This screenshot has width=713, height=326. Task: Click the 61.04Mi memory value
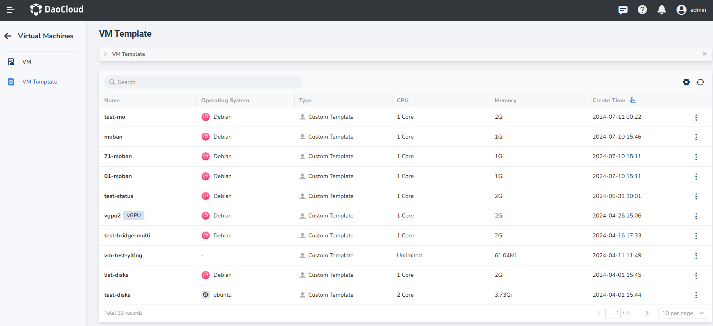pyautogui.click(x=505, y=255)
